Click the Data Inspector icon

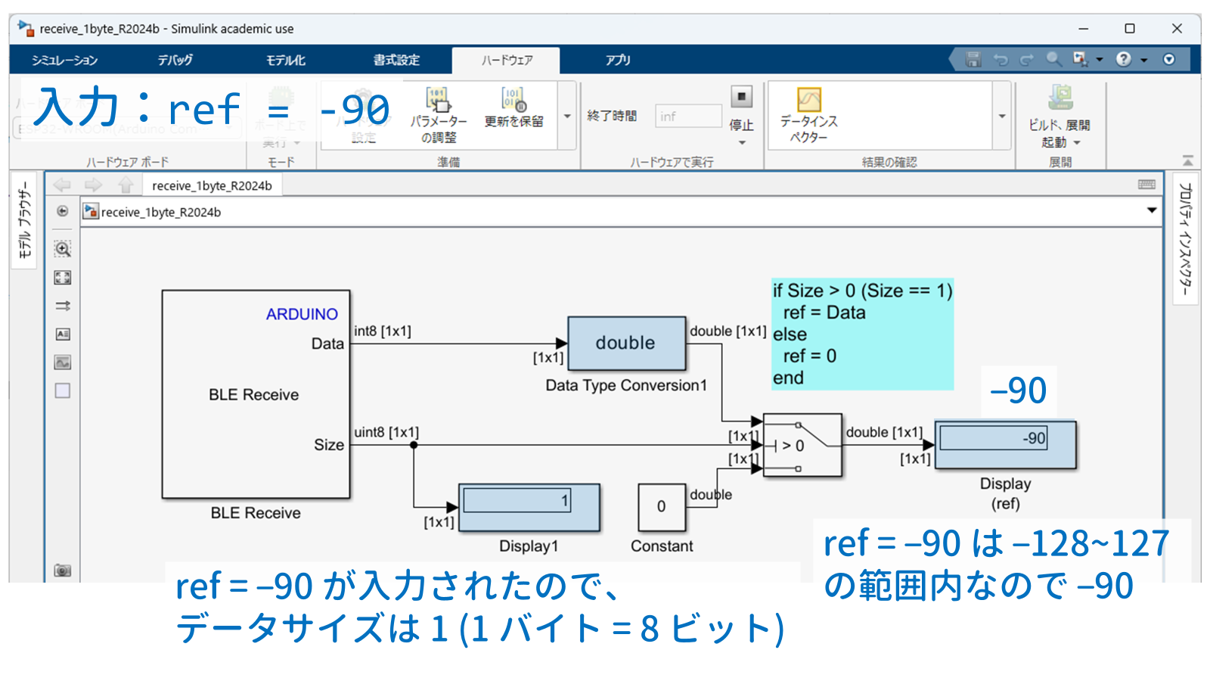809,99
